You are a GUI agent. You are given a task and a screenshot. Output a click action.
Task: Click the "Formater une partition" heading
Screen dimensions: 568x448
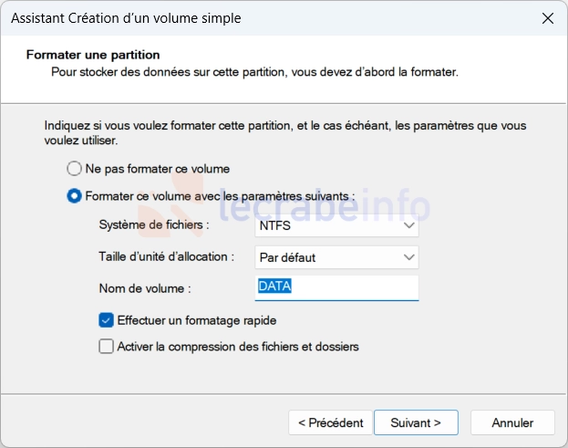(93, 55)
